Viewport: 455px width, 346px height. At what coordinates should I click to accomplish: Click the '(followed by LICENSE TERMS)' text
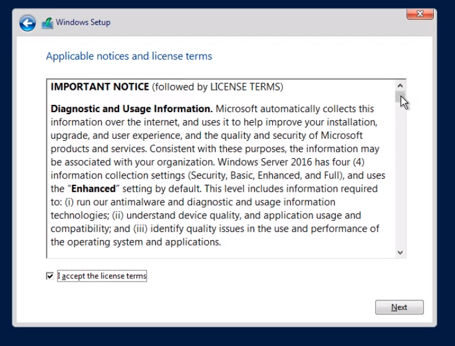point(218,87)
